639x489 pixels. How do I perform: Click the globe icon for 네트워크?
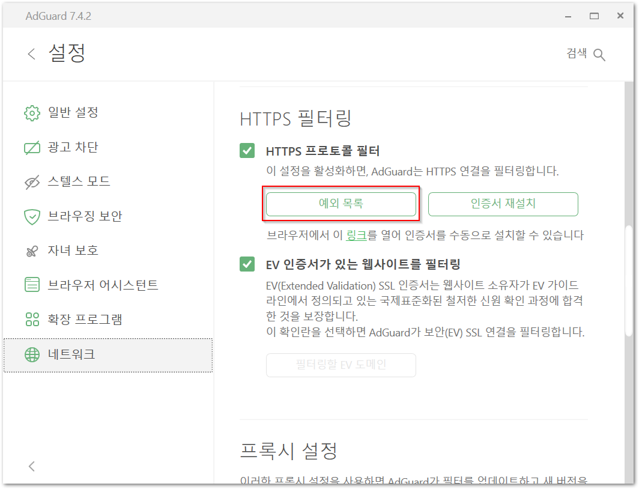(x=32, y=354)
